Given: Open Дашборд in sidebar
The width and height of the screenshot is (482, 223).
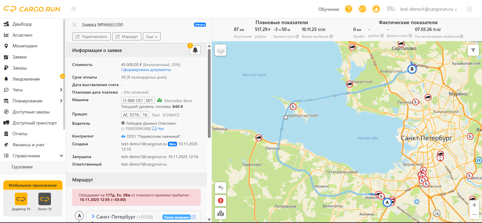Looking at the screenshot, I should (22, 24).
